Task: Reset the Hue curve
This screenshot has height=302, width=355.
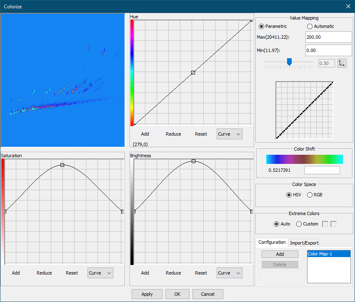Action: point(201,134)
